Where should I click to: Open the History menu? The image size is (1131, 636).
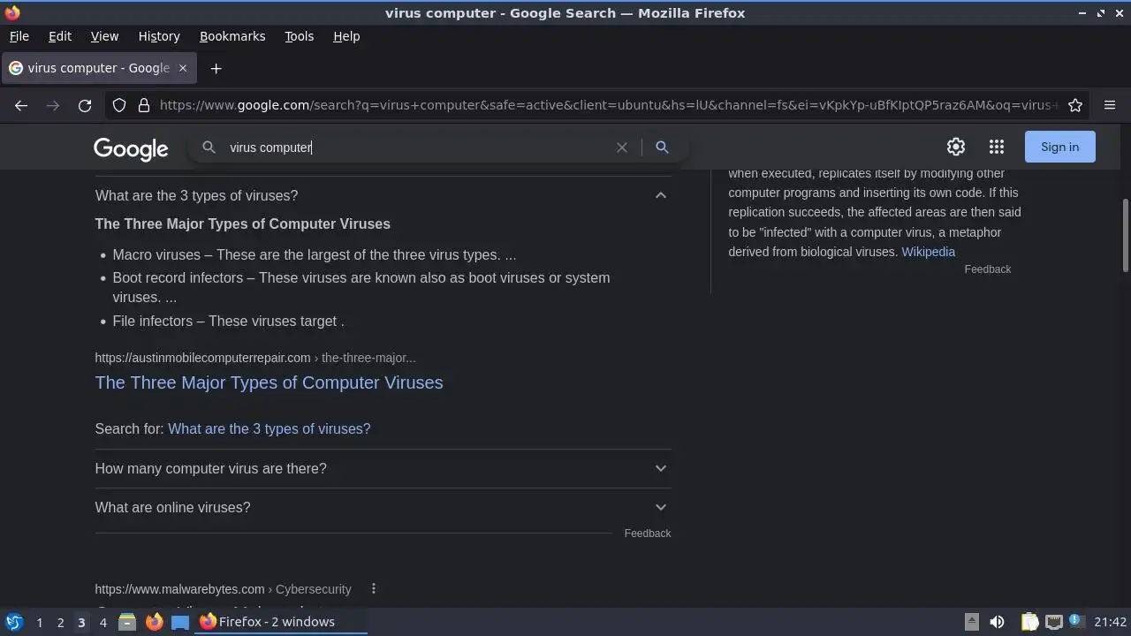tap(159, 36)
